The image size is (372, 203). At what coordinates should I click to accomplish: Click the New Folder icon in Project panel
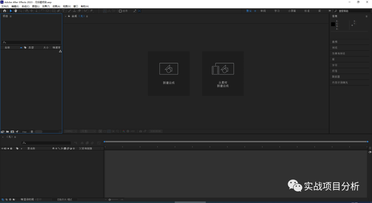7,131
